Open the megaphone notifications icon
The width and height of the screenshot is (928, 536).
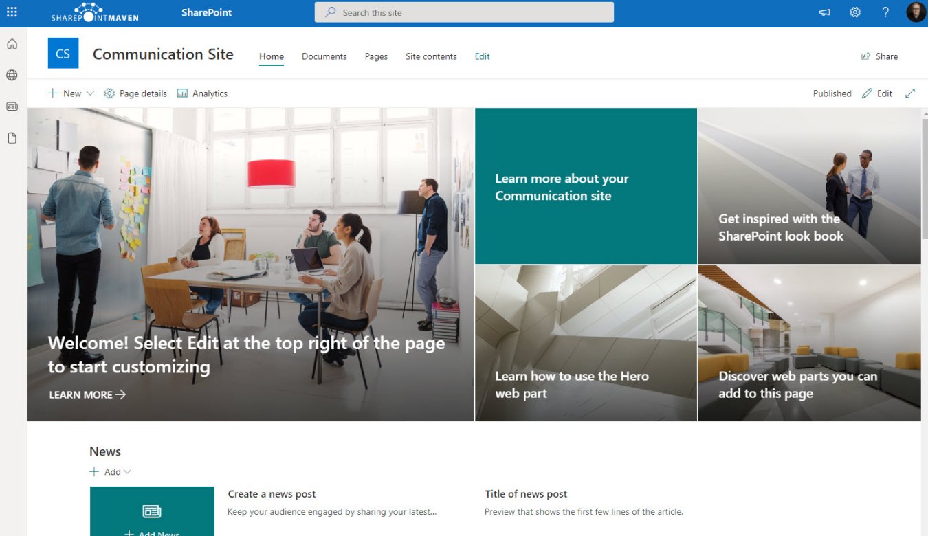coord(825,12)
